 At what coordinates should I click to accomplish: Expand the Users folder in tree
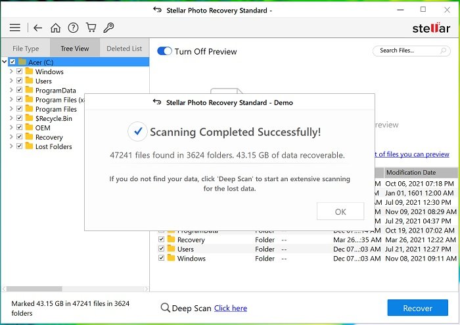(11, 81)
